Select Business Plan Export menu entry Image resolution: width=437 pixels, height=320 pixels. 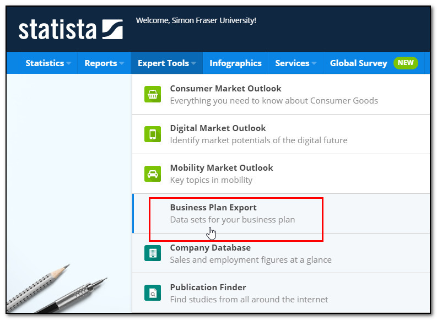tap(281, 214)
